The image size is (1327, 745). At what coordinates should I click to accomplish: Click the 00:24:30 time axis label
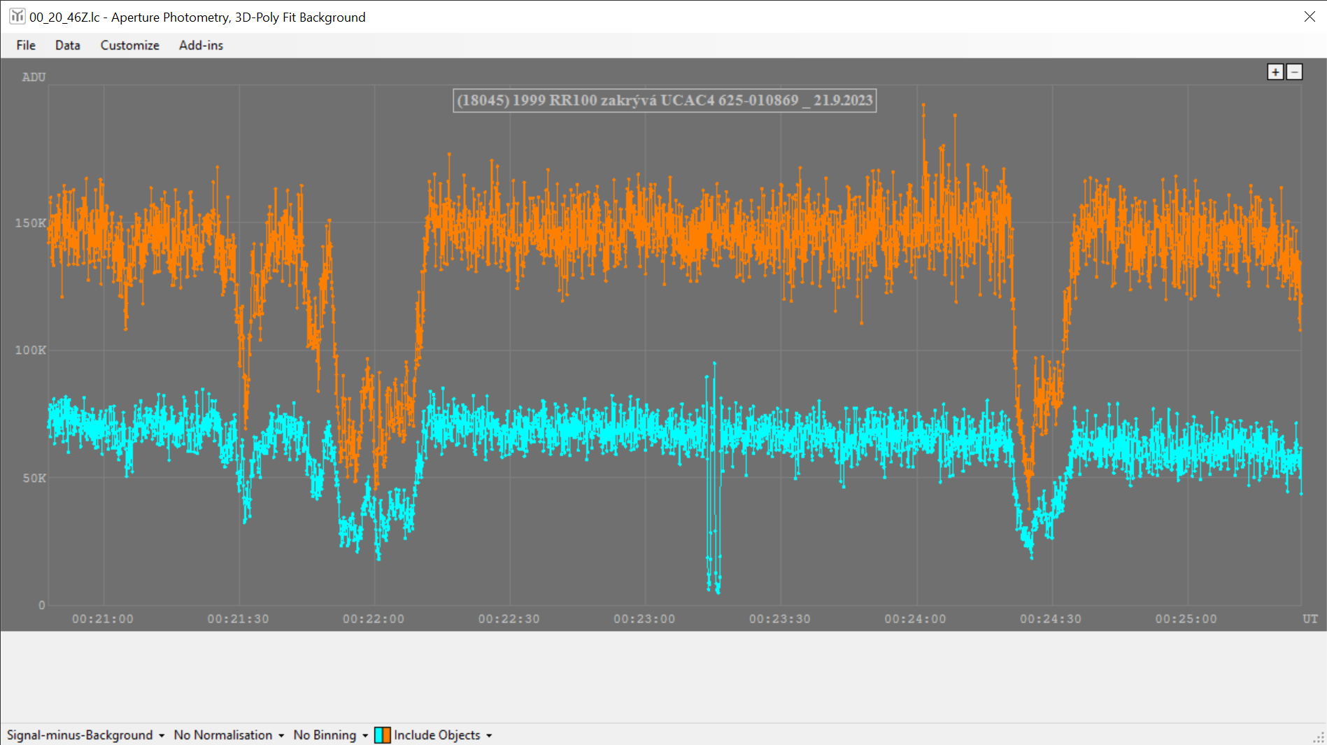click(x=1051, y=619)
